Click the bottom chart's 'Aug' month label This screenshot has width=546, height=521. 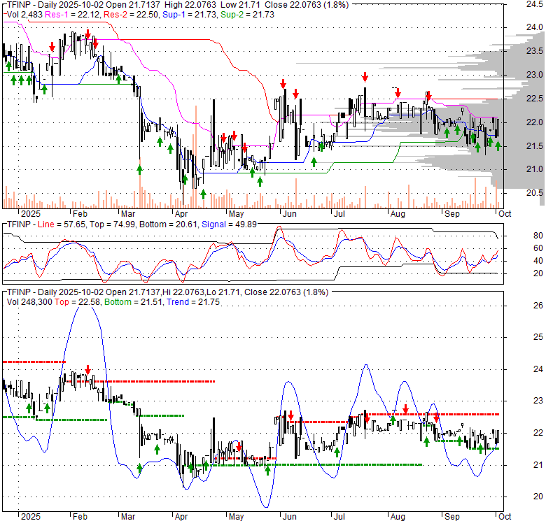point(398,517)
